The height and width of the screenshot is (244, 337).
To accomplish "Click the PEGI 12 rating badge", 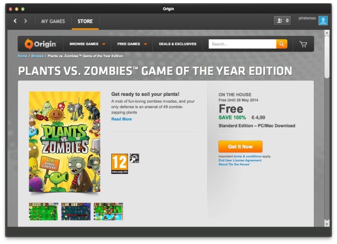I will (x=120, y=164).
